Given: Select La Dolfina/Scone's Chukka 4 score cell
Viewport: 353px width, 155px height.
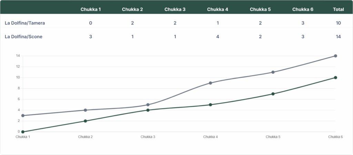Looking at the screenshot, I should pyautogui.click(x=218, y=36).
